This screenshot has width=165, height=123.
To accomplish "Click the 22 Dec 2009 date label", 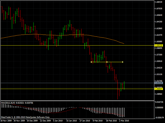I will (x=45, y=121).
